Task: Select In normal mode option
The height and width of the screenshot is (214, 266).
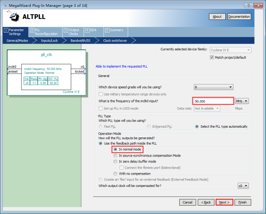Action: pyautogui.click(x=115, y=149)
